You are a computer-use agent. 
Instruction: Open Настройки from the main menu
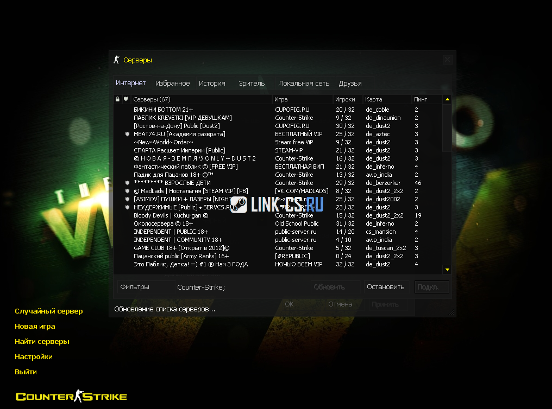[x=34, y=357]
